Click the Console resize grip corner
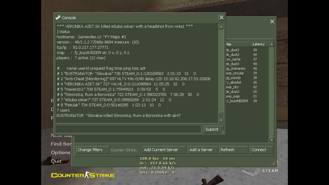Viewport: 329px width, 185px height. coord(223,132)
